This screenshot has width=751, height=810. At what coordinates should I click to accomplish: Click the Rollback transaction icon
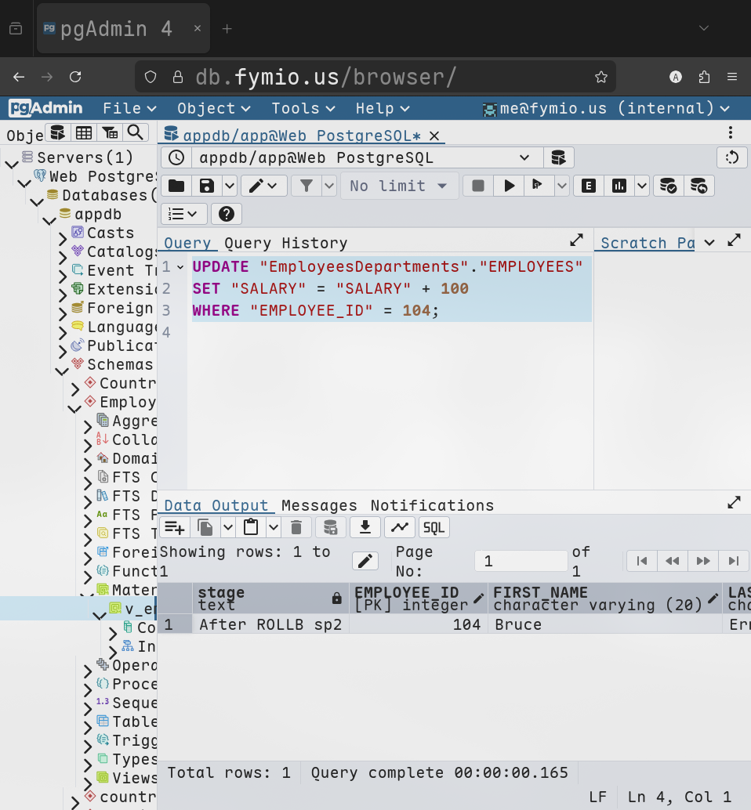tap(699, 186)
